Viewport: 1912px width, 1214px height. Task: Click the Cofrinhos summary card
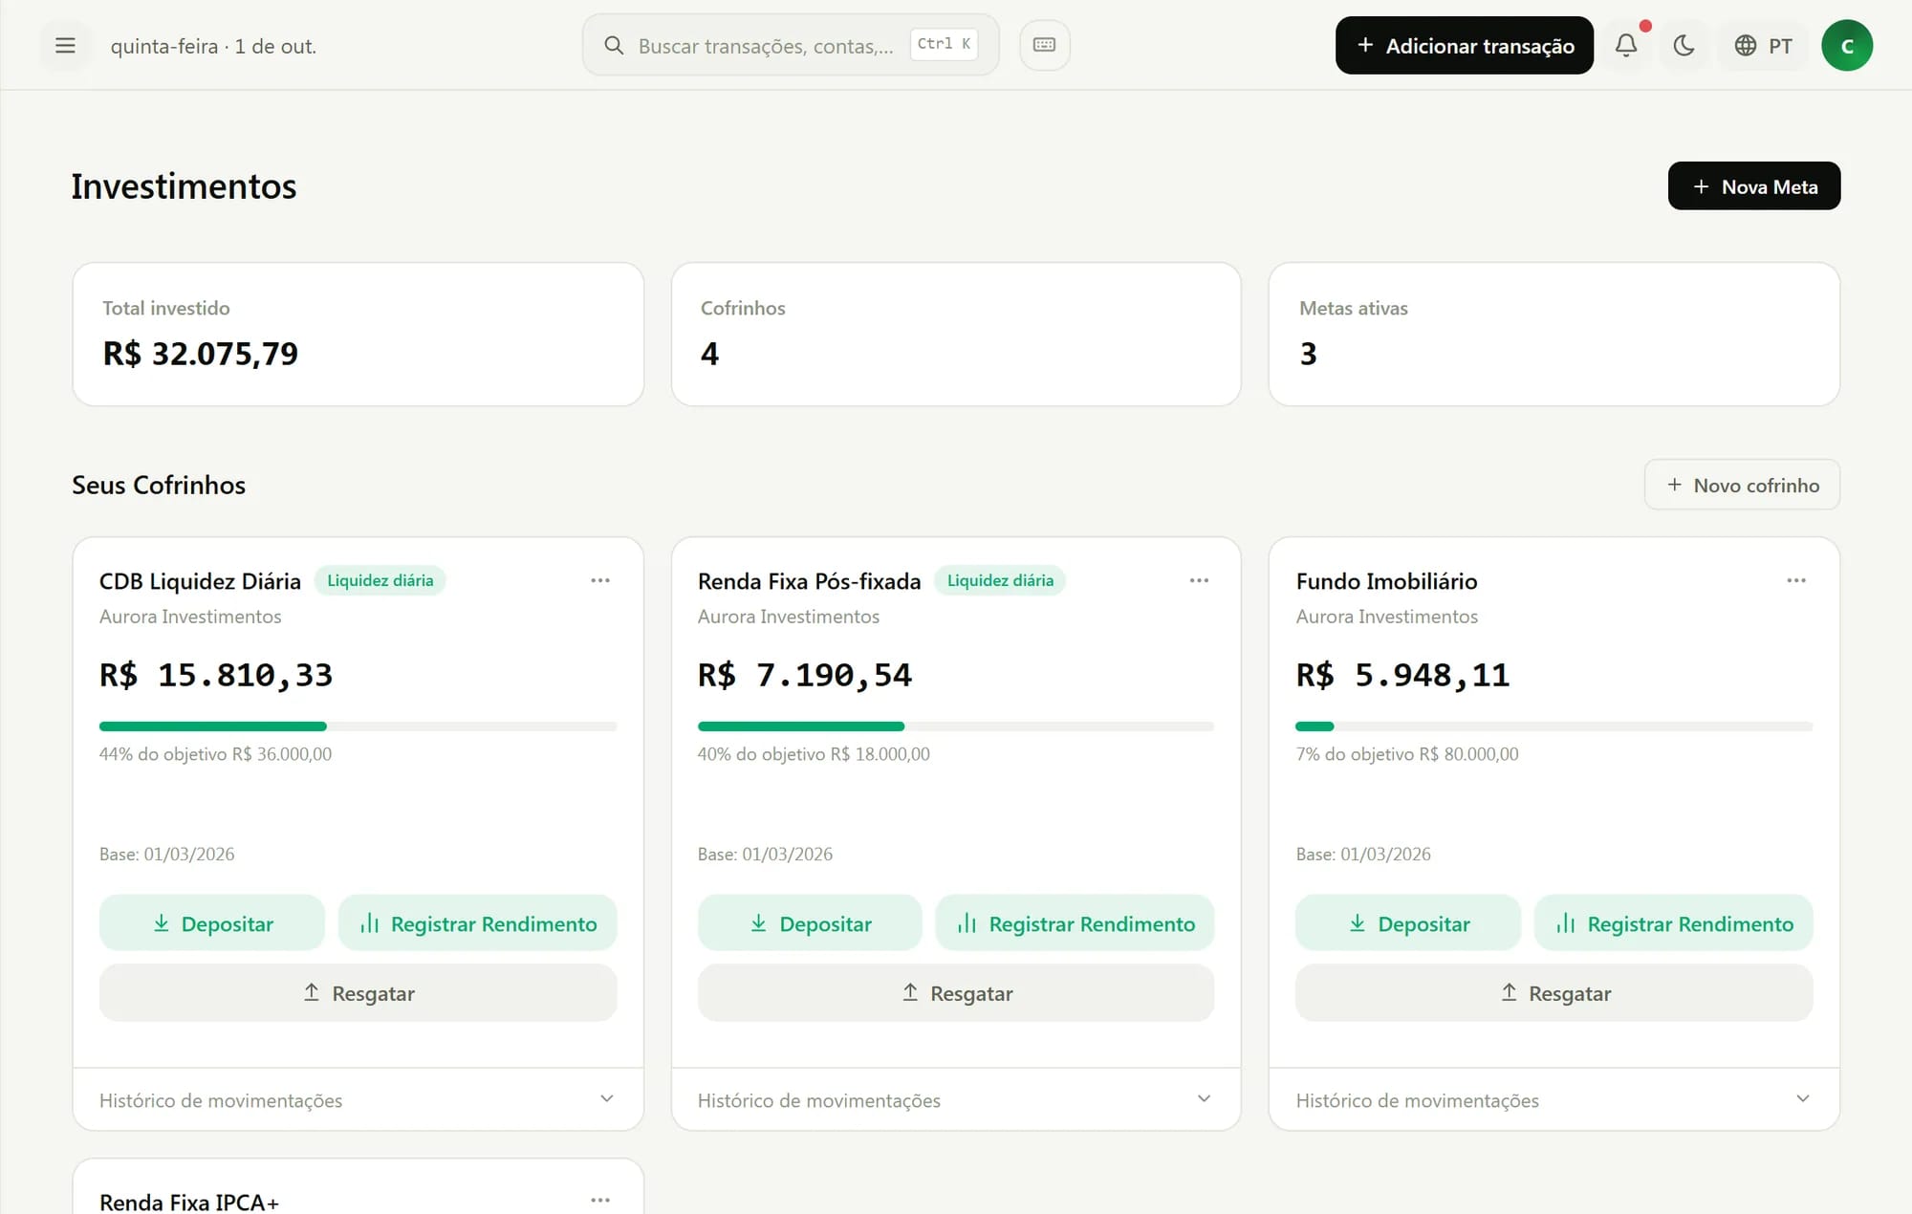click(x=956, y=335)
